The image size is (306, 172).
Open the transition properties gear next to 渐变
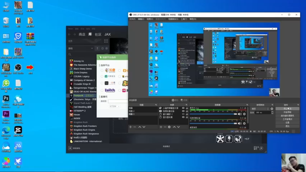(x=272, y=109)
